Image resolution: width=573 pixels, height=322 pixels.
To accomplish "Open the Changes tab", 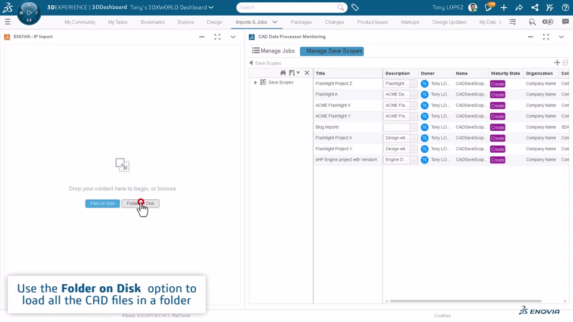I will pos(334,22).
